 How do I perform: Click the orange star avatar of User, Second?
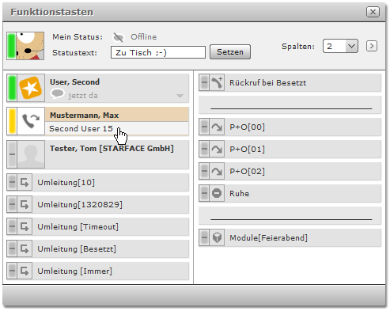tap(31, 88)
